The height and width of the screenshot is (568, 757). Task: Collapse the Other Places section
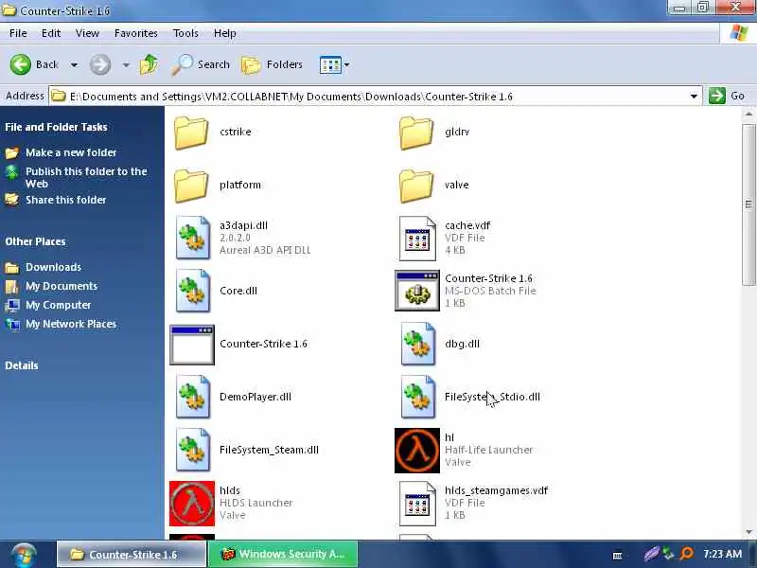[35, 241]
